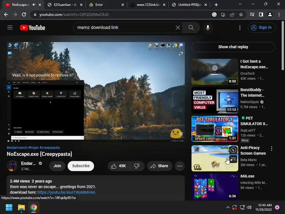Open media controls icon in toolbar
Image resolution: width=285 pixels, height=214 pixels.
click(252, 14)
